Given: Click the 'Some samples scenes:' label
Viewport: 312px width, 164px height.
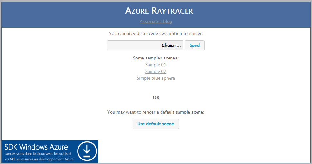Looking at the screenshot, I should click(x=156, y=58).
